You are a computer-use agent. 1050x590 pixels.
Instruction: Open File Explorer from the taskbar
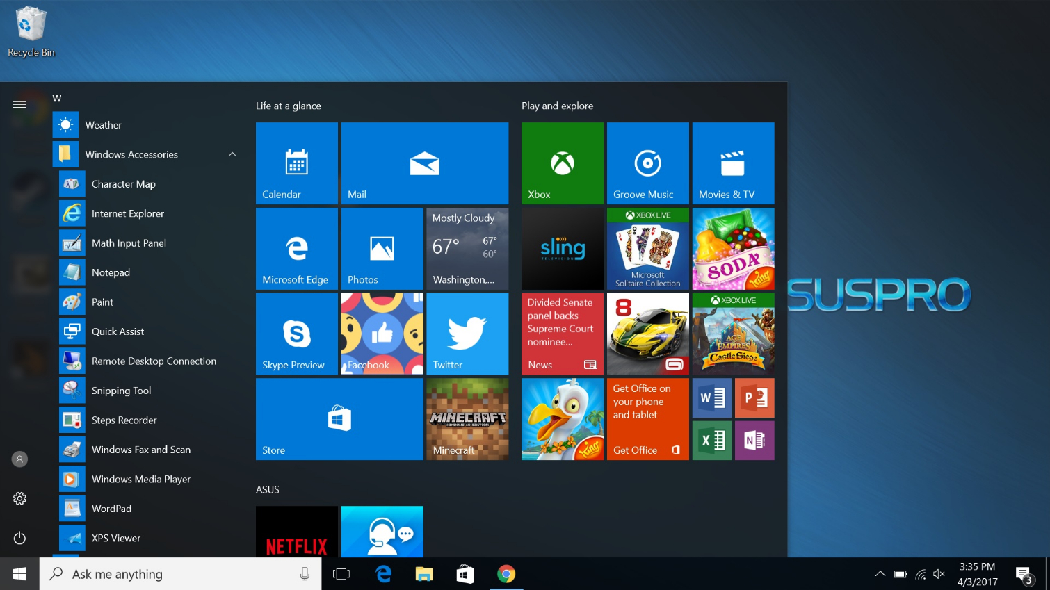pos(424,574)
